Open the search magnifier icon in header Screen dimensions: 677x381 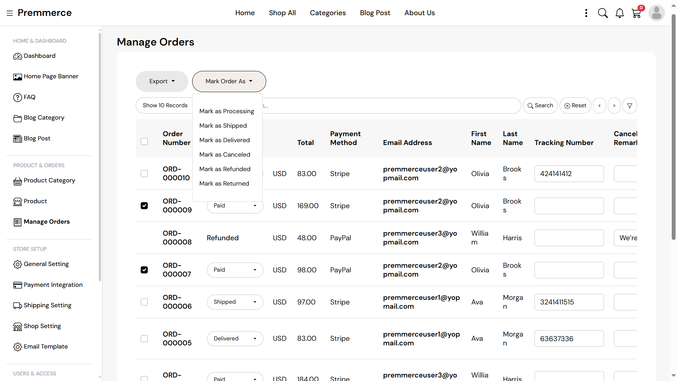pyautogui.click(x=603, y=13)
